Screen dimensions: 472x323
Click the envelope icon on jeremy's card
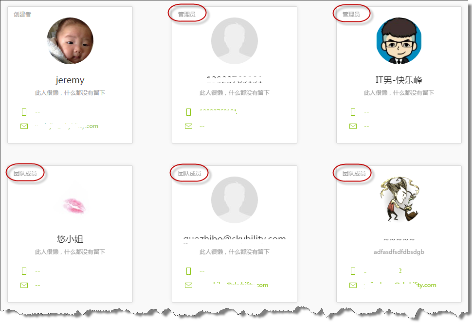(x=24, y=126)
